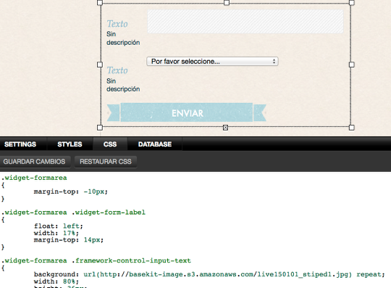
Task: Click the bottom-left resize handle of widget
Action: (100, 128)
